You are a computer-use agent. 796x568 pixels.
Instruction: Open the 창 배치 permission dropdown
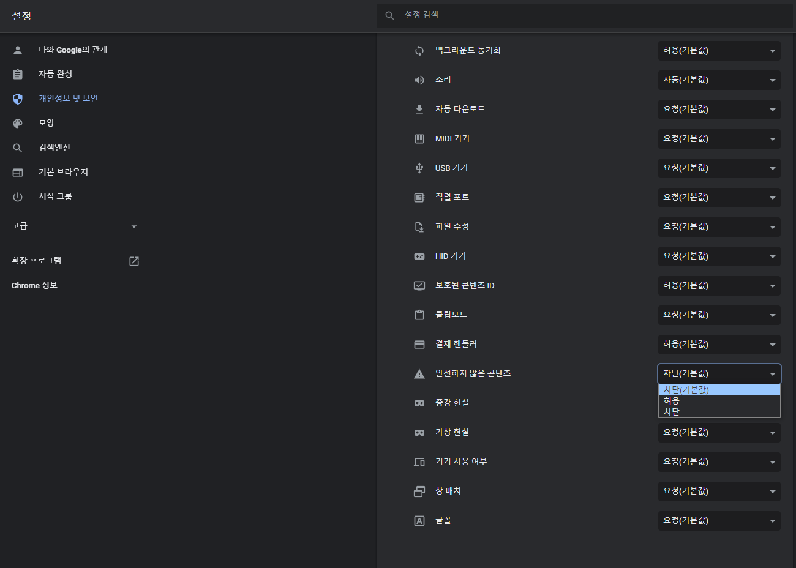coord(719,491)
